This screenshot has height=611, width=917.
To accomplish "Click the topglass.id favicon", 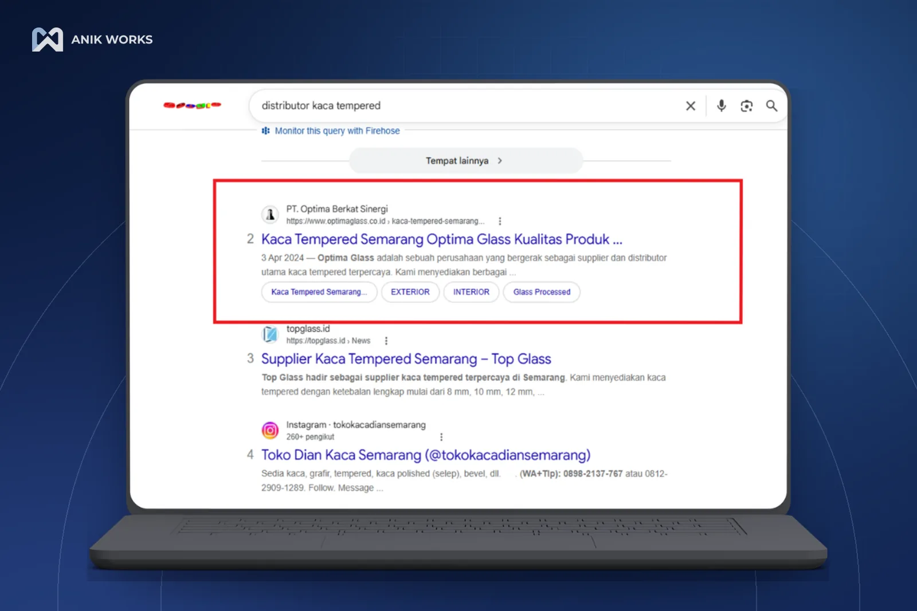I will (270, 334).
